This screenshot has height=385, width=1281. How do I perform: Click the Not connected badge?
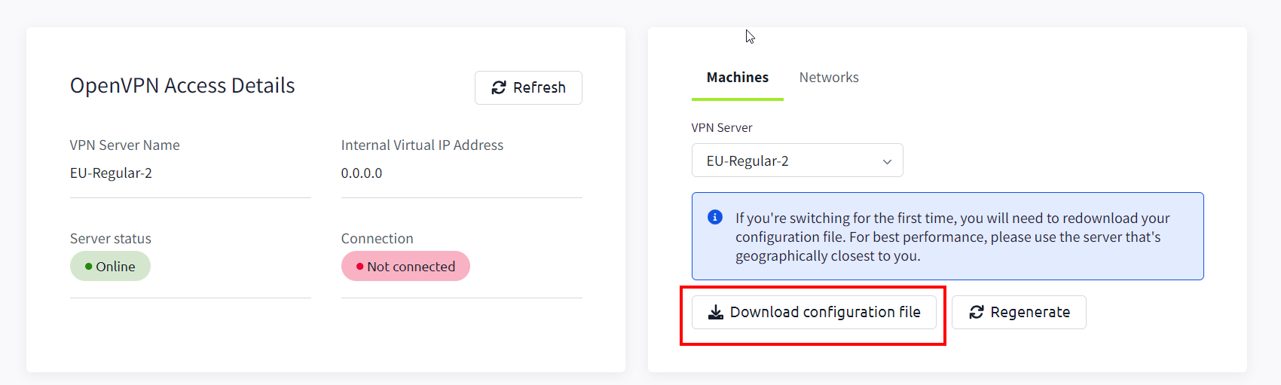(405, 266)
